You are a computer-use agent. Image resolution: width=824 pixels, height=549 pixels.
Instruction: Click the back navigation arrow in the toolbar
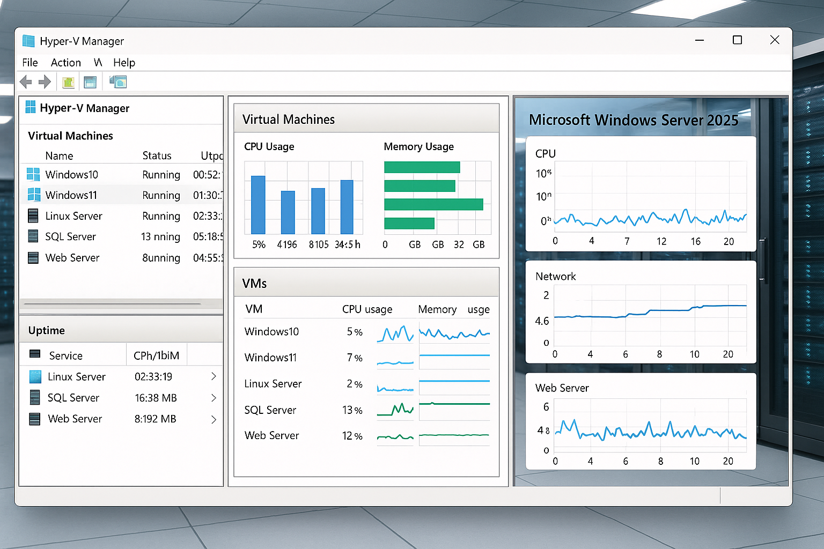pyautogui.click(x=25, y=81)
